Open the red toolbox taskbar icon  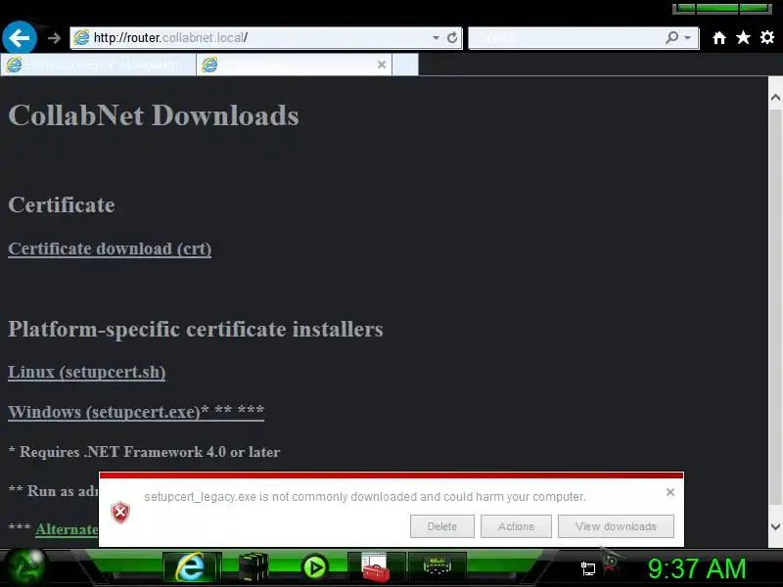pyautogui.click(x=376, y=567)
